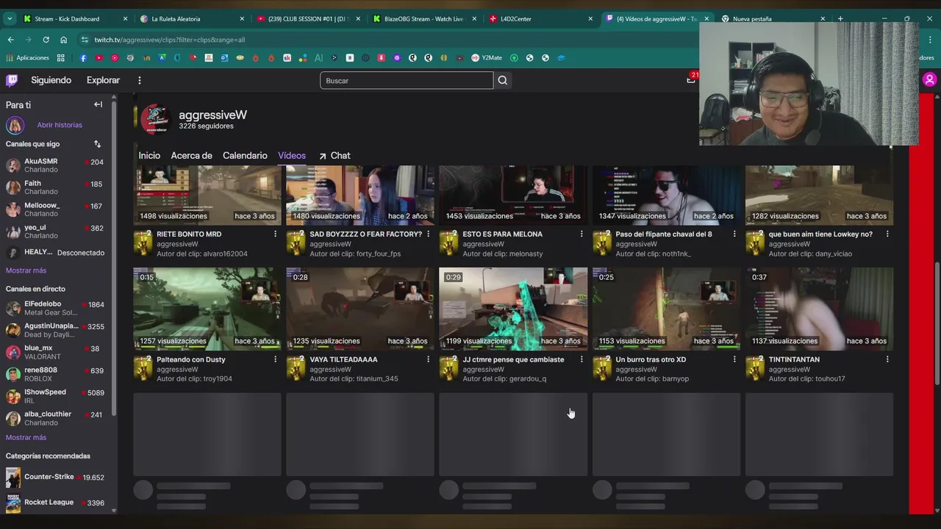The width and height of the screenshot is (941, 529).
Task: Open the stories avatar icon
Action: pyautogui.click(x=15, y=125)
